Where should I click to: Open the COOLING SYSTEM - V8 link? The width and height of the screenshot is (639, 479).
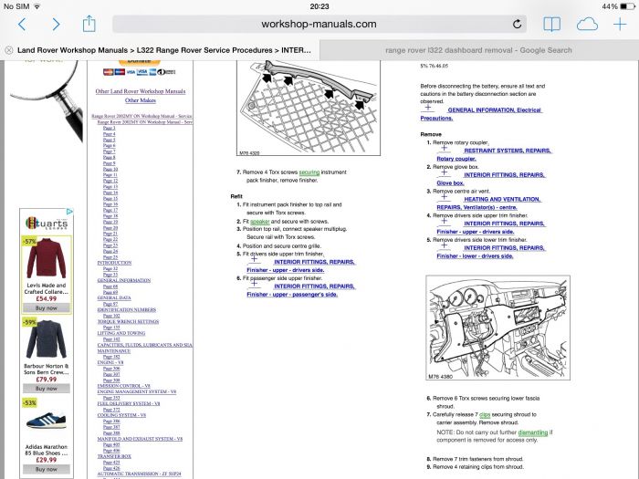(x=121, y=415)
